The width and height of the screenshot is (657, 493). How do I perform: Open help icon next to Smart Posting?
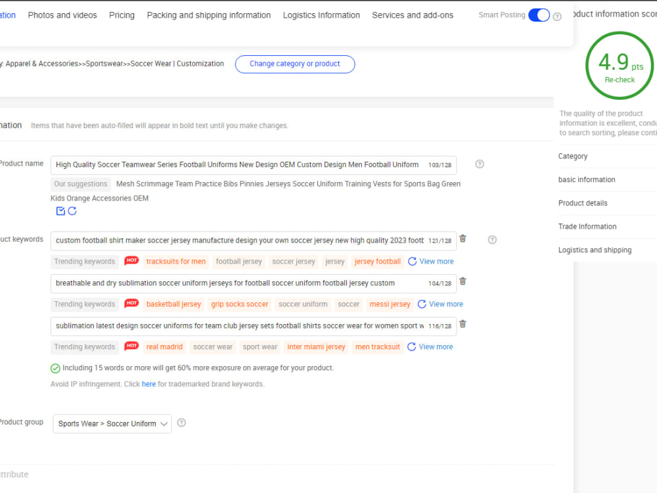click(557, 17)
